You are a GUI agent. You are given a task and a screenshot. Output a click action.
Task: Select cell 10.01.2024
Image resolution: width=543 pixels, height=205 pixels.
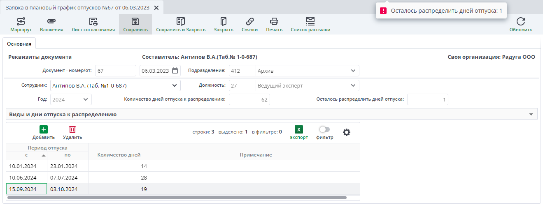(x=27, y=166)
